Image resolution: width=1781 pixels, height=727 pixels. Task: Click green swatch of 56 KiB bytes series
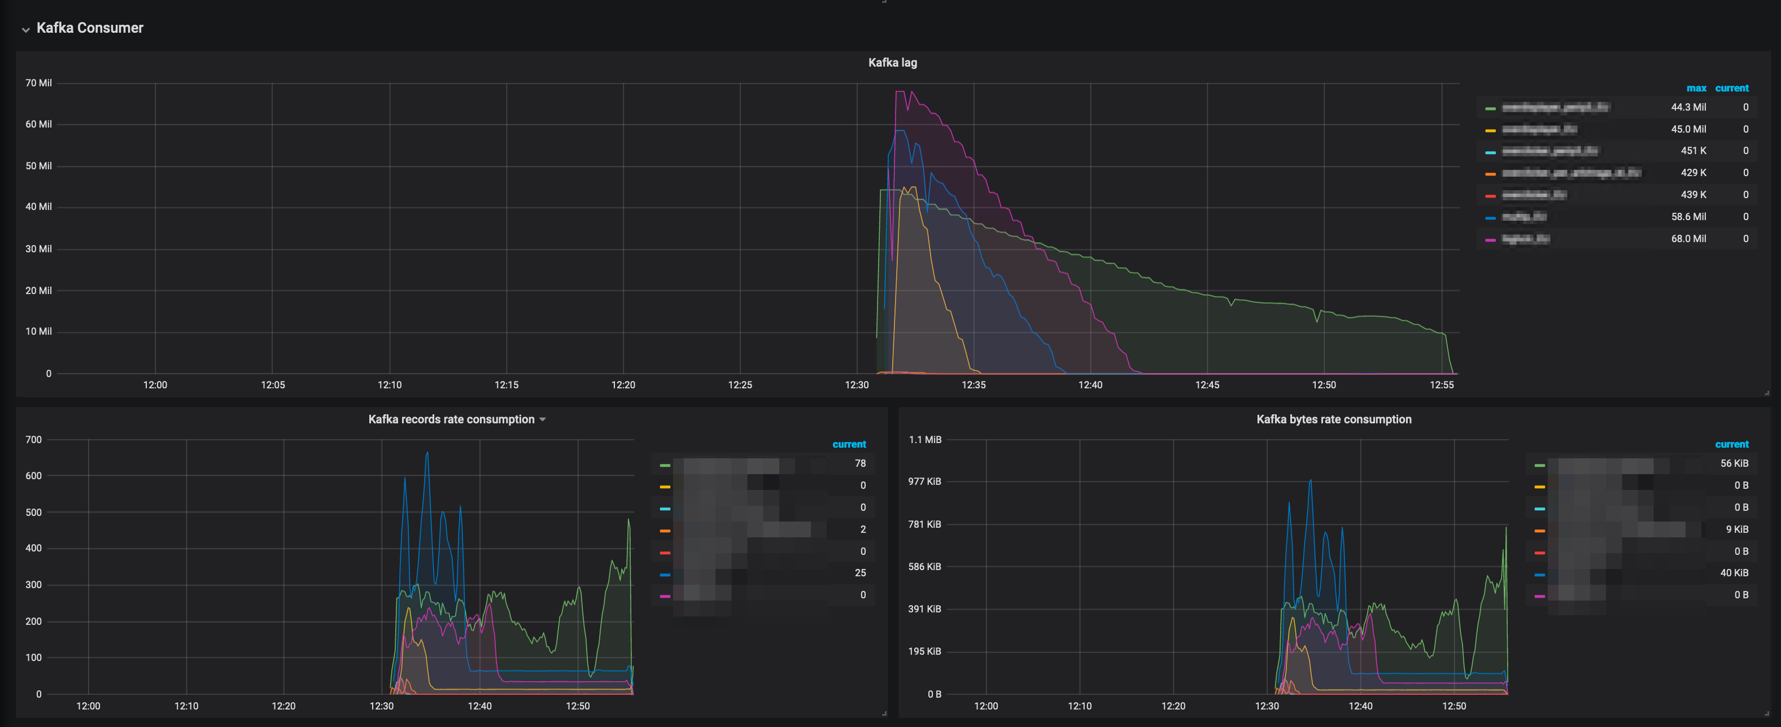[1539, 465]
